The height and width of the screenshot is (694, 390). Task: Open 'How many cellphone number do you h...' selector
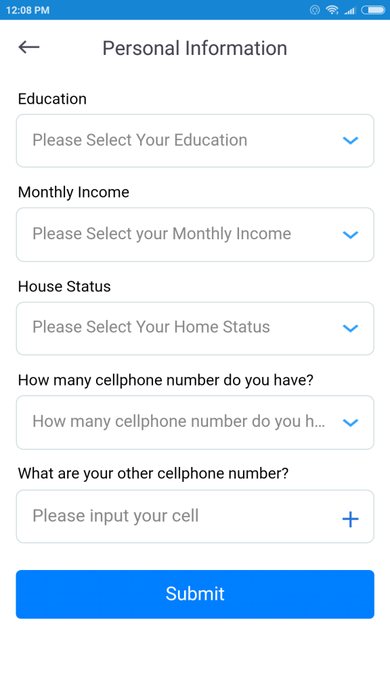point(195,423)
